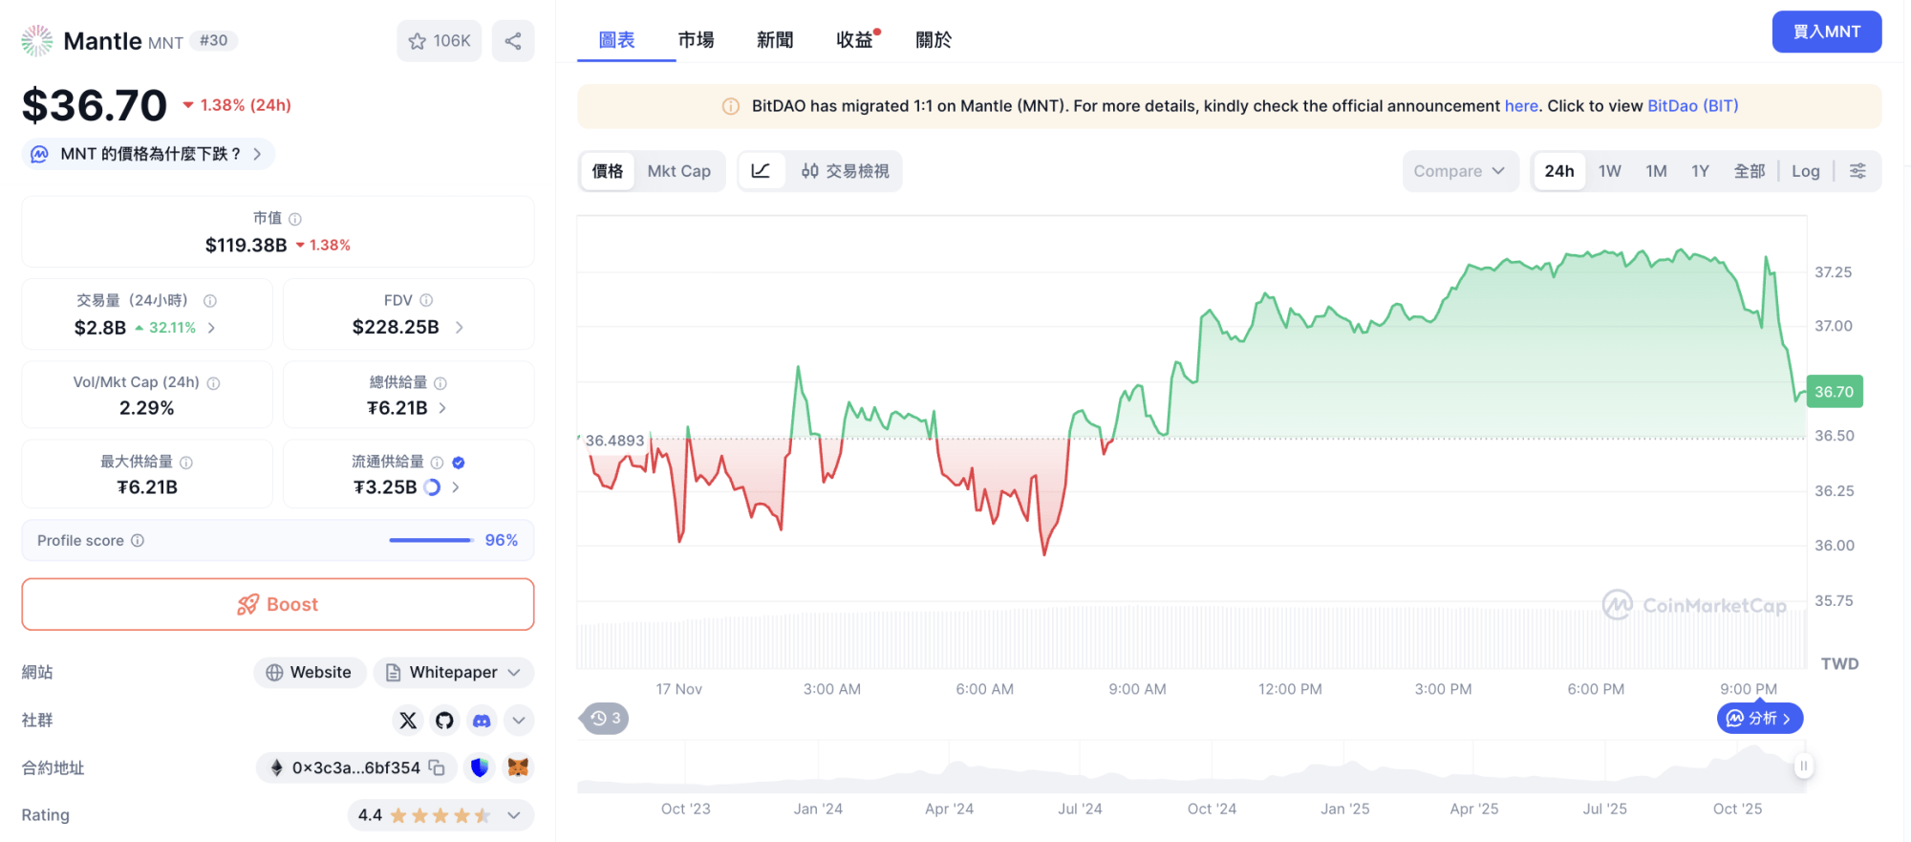Open the Compare dropdown
Image resolution: width=1911 pixels, height=842 pixels.
coord(1460,171)
